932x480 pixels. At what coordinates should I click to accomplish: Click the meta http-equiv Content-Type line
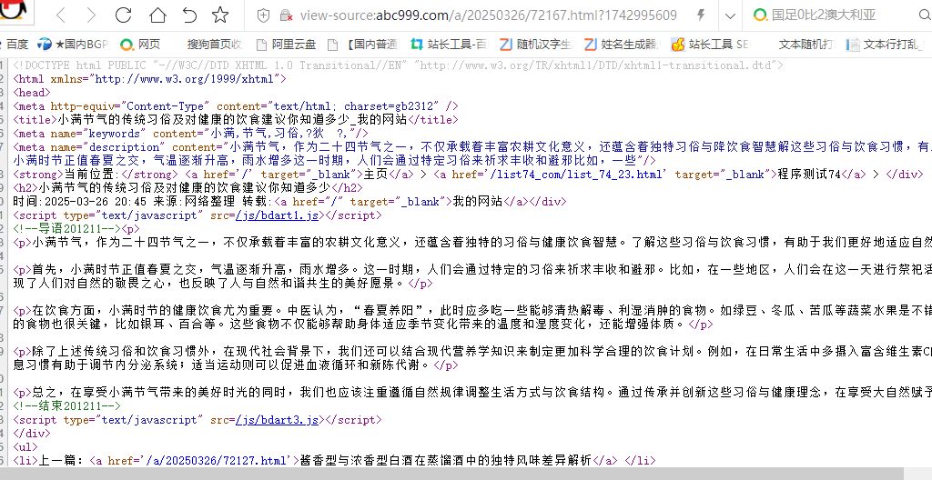click(x=236, y=105)
